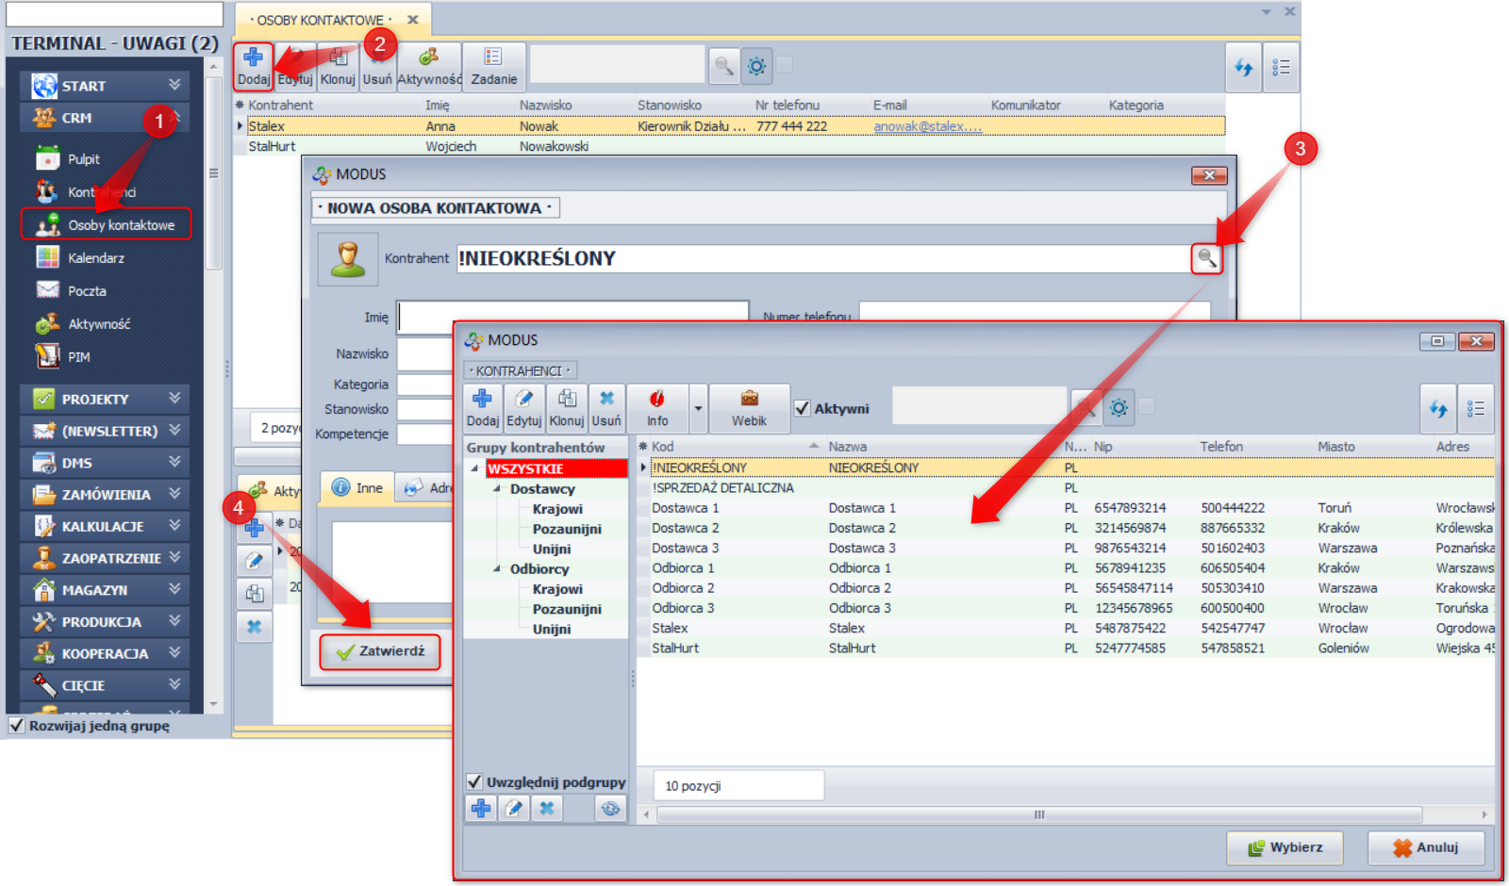Uncheck Uwzględnij podgrupy checkbox

pyautogui.click(x=474, y=781)
